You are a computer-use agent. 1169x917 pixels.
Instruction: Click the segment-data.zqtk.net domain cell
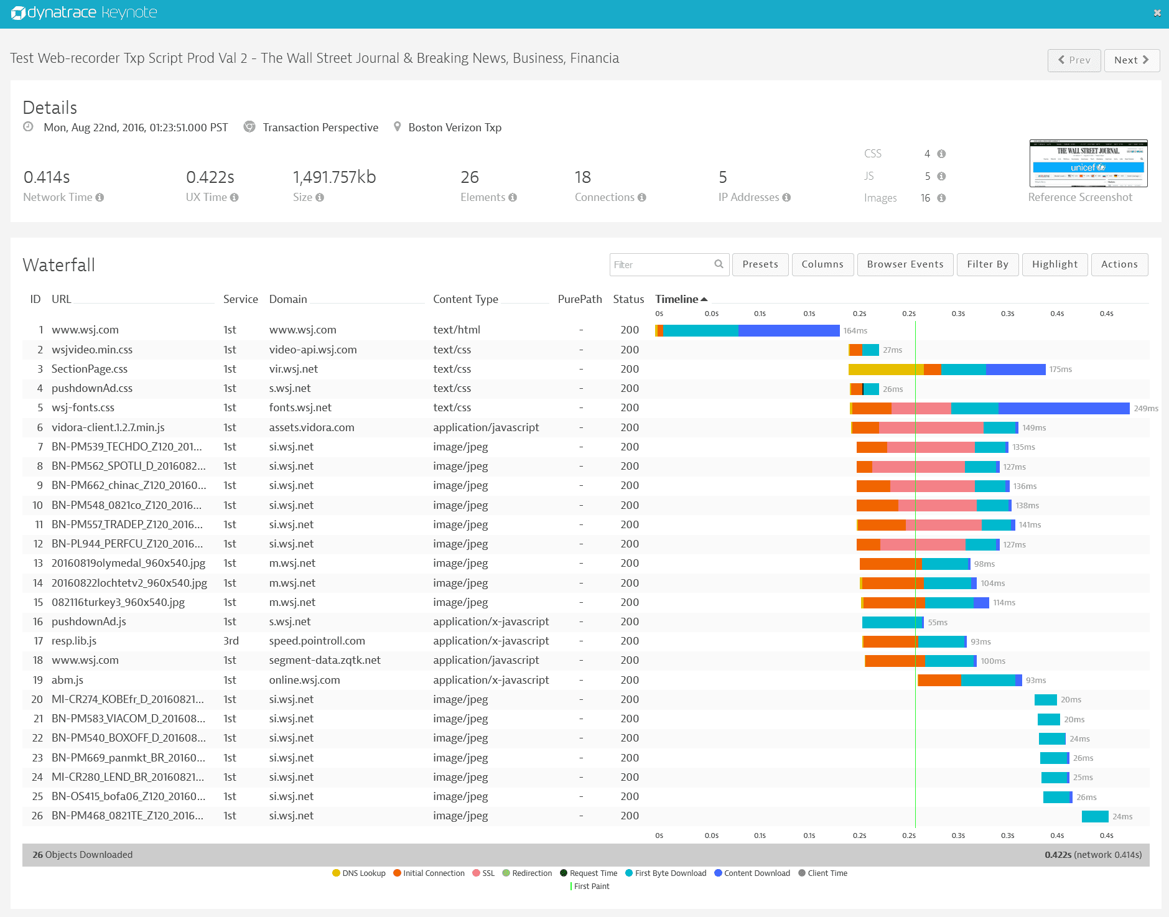click(x=325, y=660)
